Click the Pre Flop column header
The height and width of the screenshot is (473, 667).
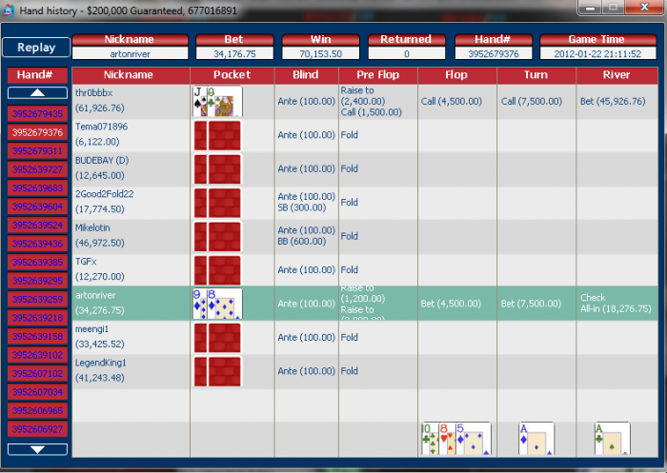pos(378,75)
